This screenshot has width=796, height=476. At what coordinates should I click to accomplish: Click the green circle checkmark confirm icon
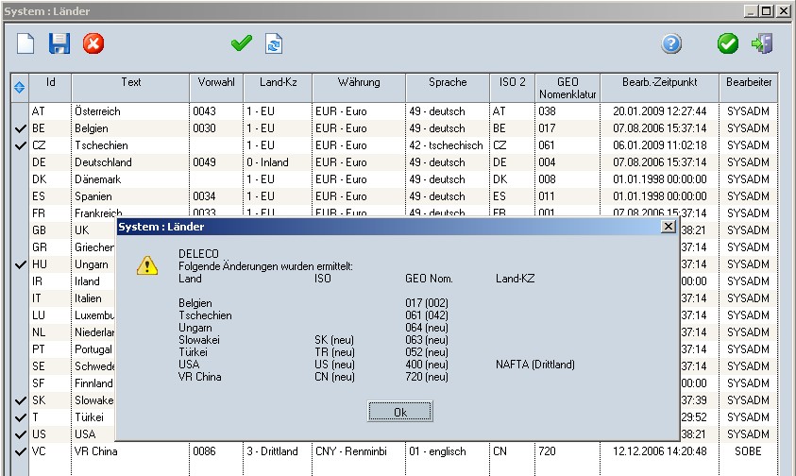click(x=727, y=43)
